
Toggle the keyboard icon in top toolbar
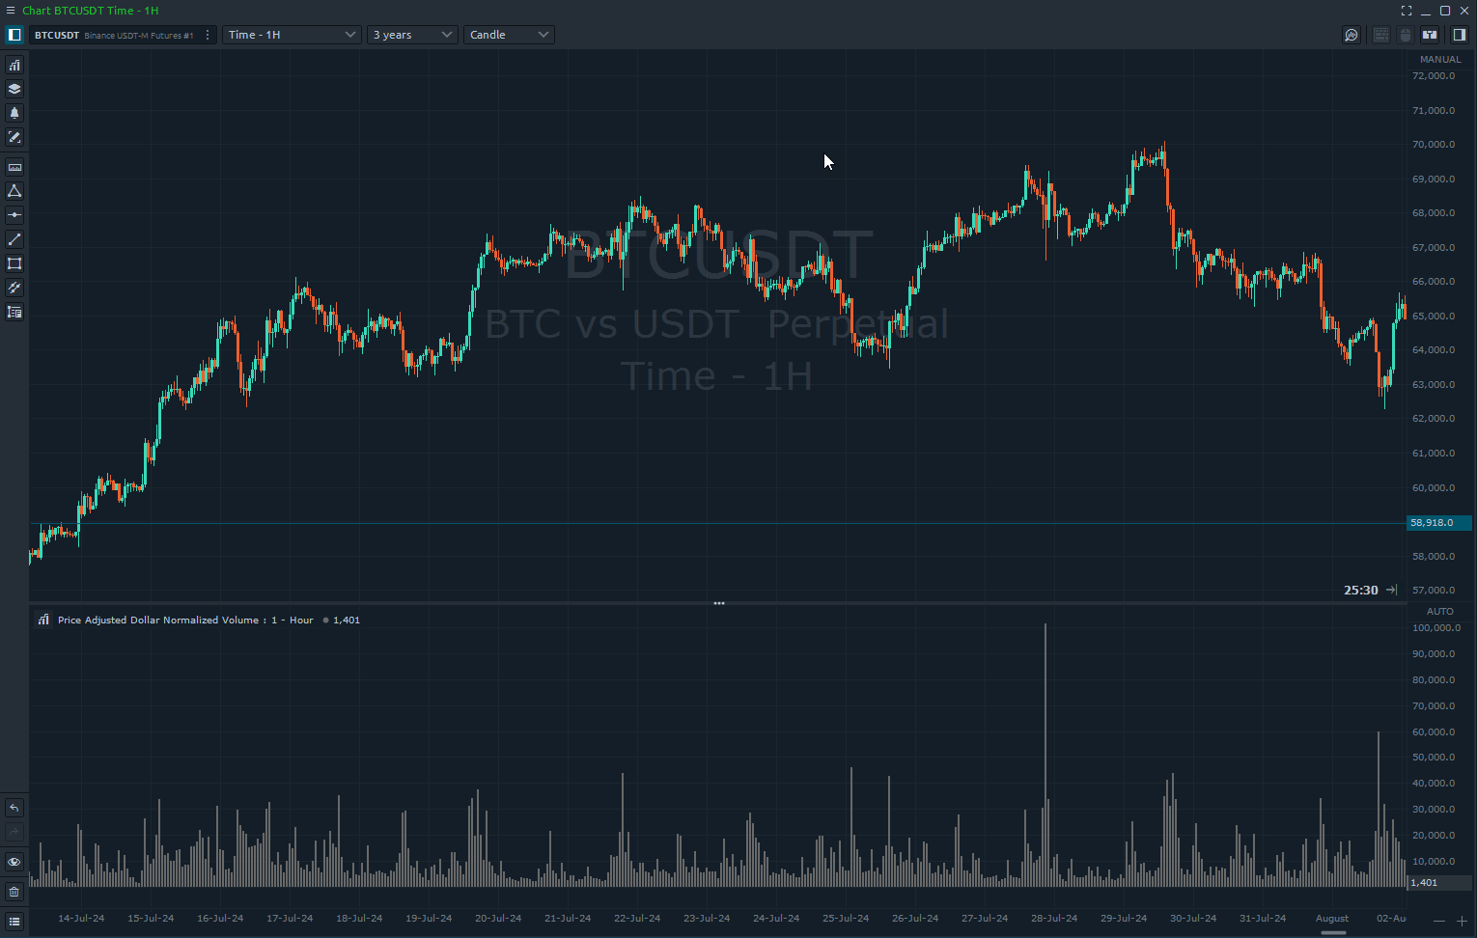1381,35
